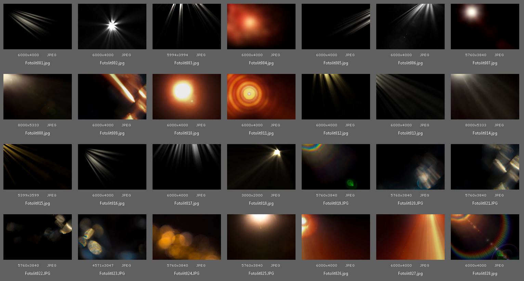The height and width of the screenshot is (281, 524).
Task: Click the filename label Fotolit014.jpg
Action: (485, 133)
